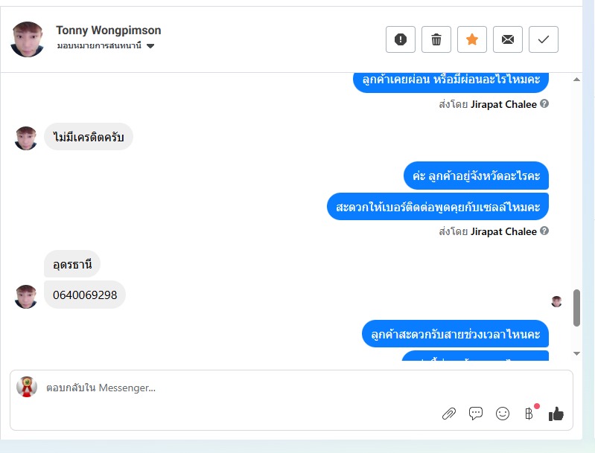The width and height of the screenshot is (595, 453).
Task: Mark conversation done with checkmark button
Action: [543, 39]
